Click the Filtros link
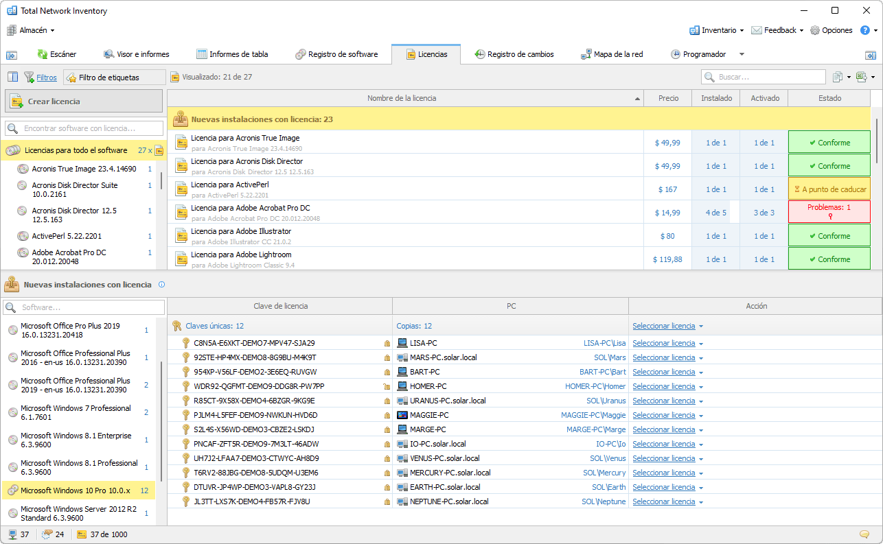 click(x=47, y=78)
